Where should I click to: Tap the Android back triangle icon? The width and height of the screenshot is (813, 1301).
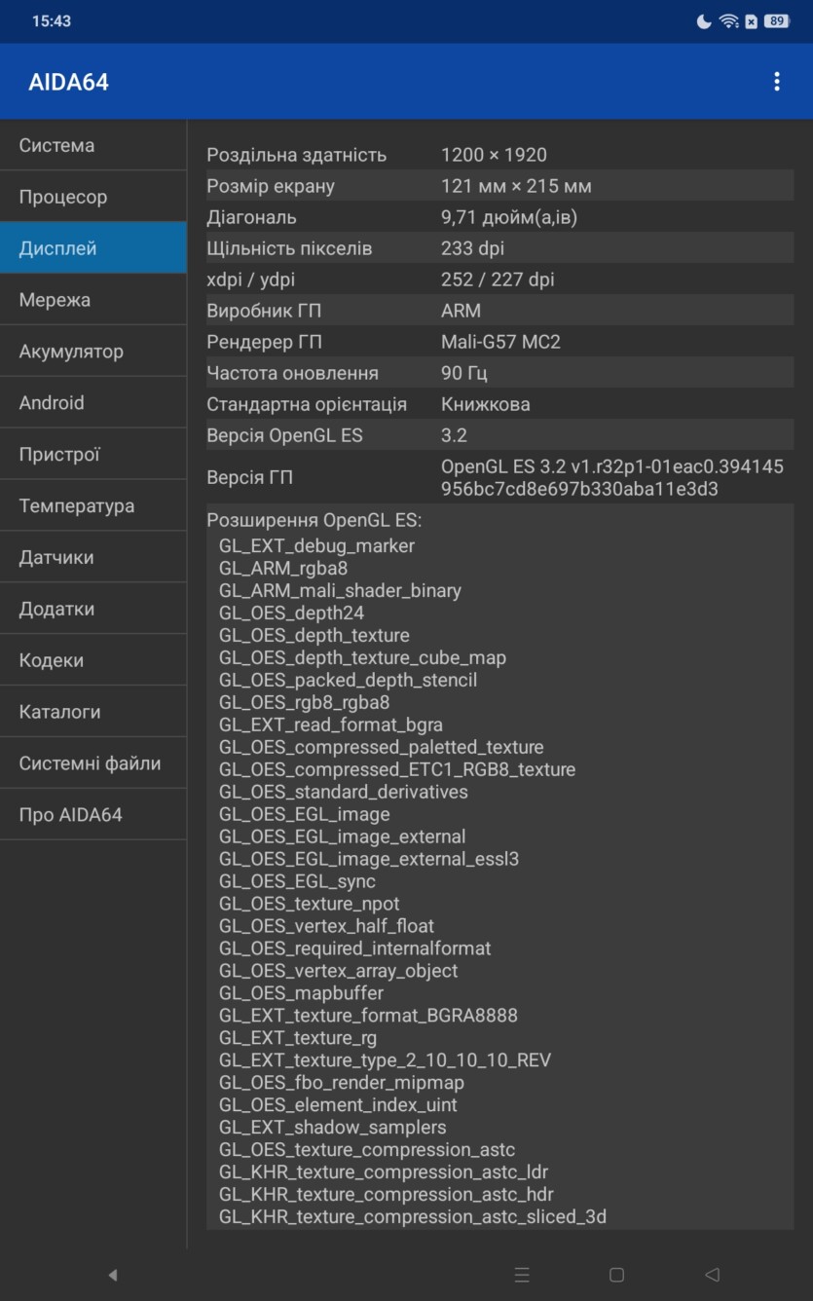click(712, 1275)
